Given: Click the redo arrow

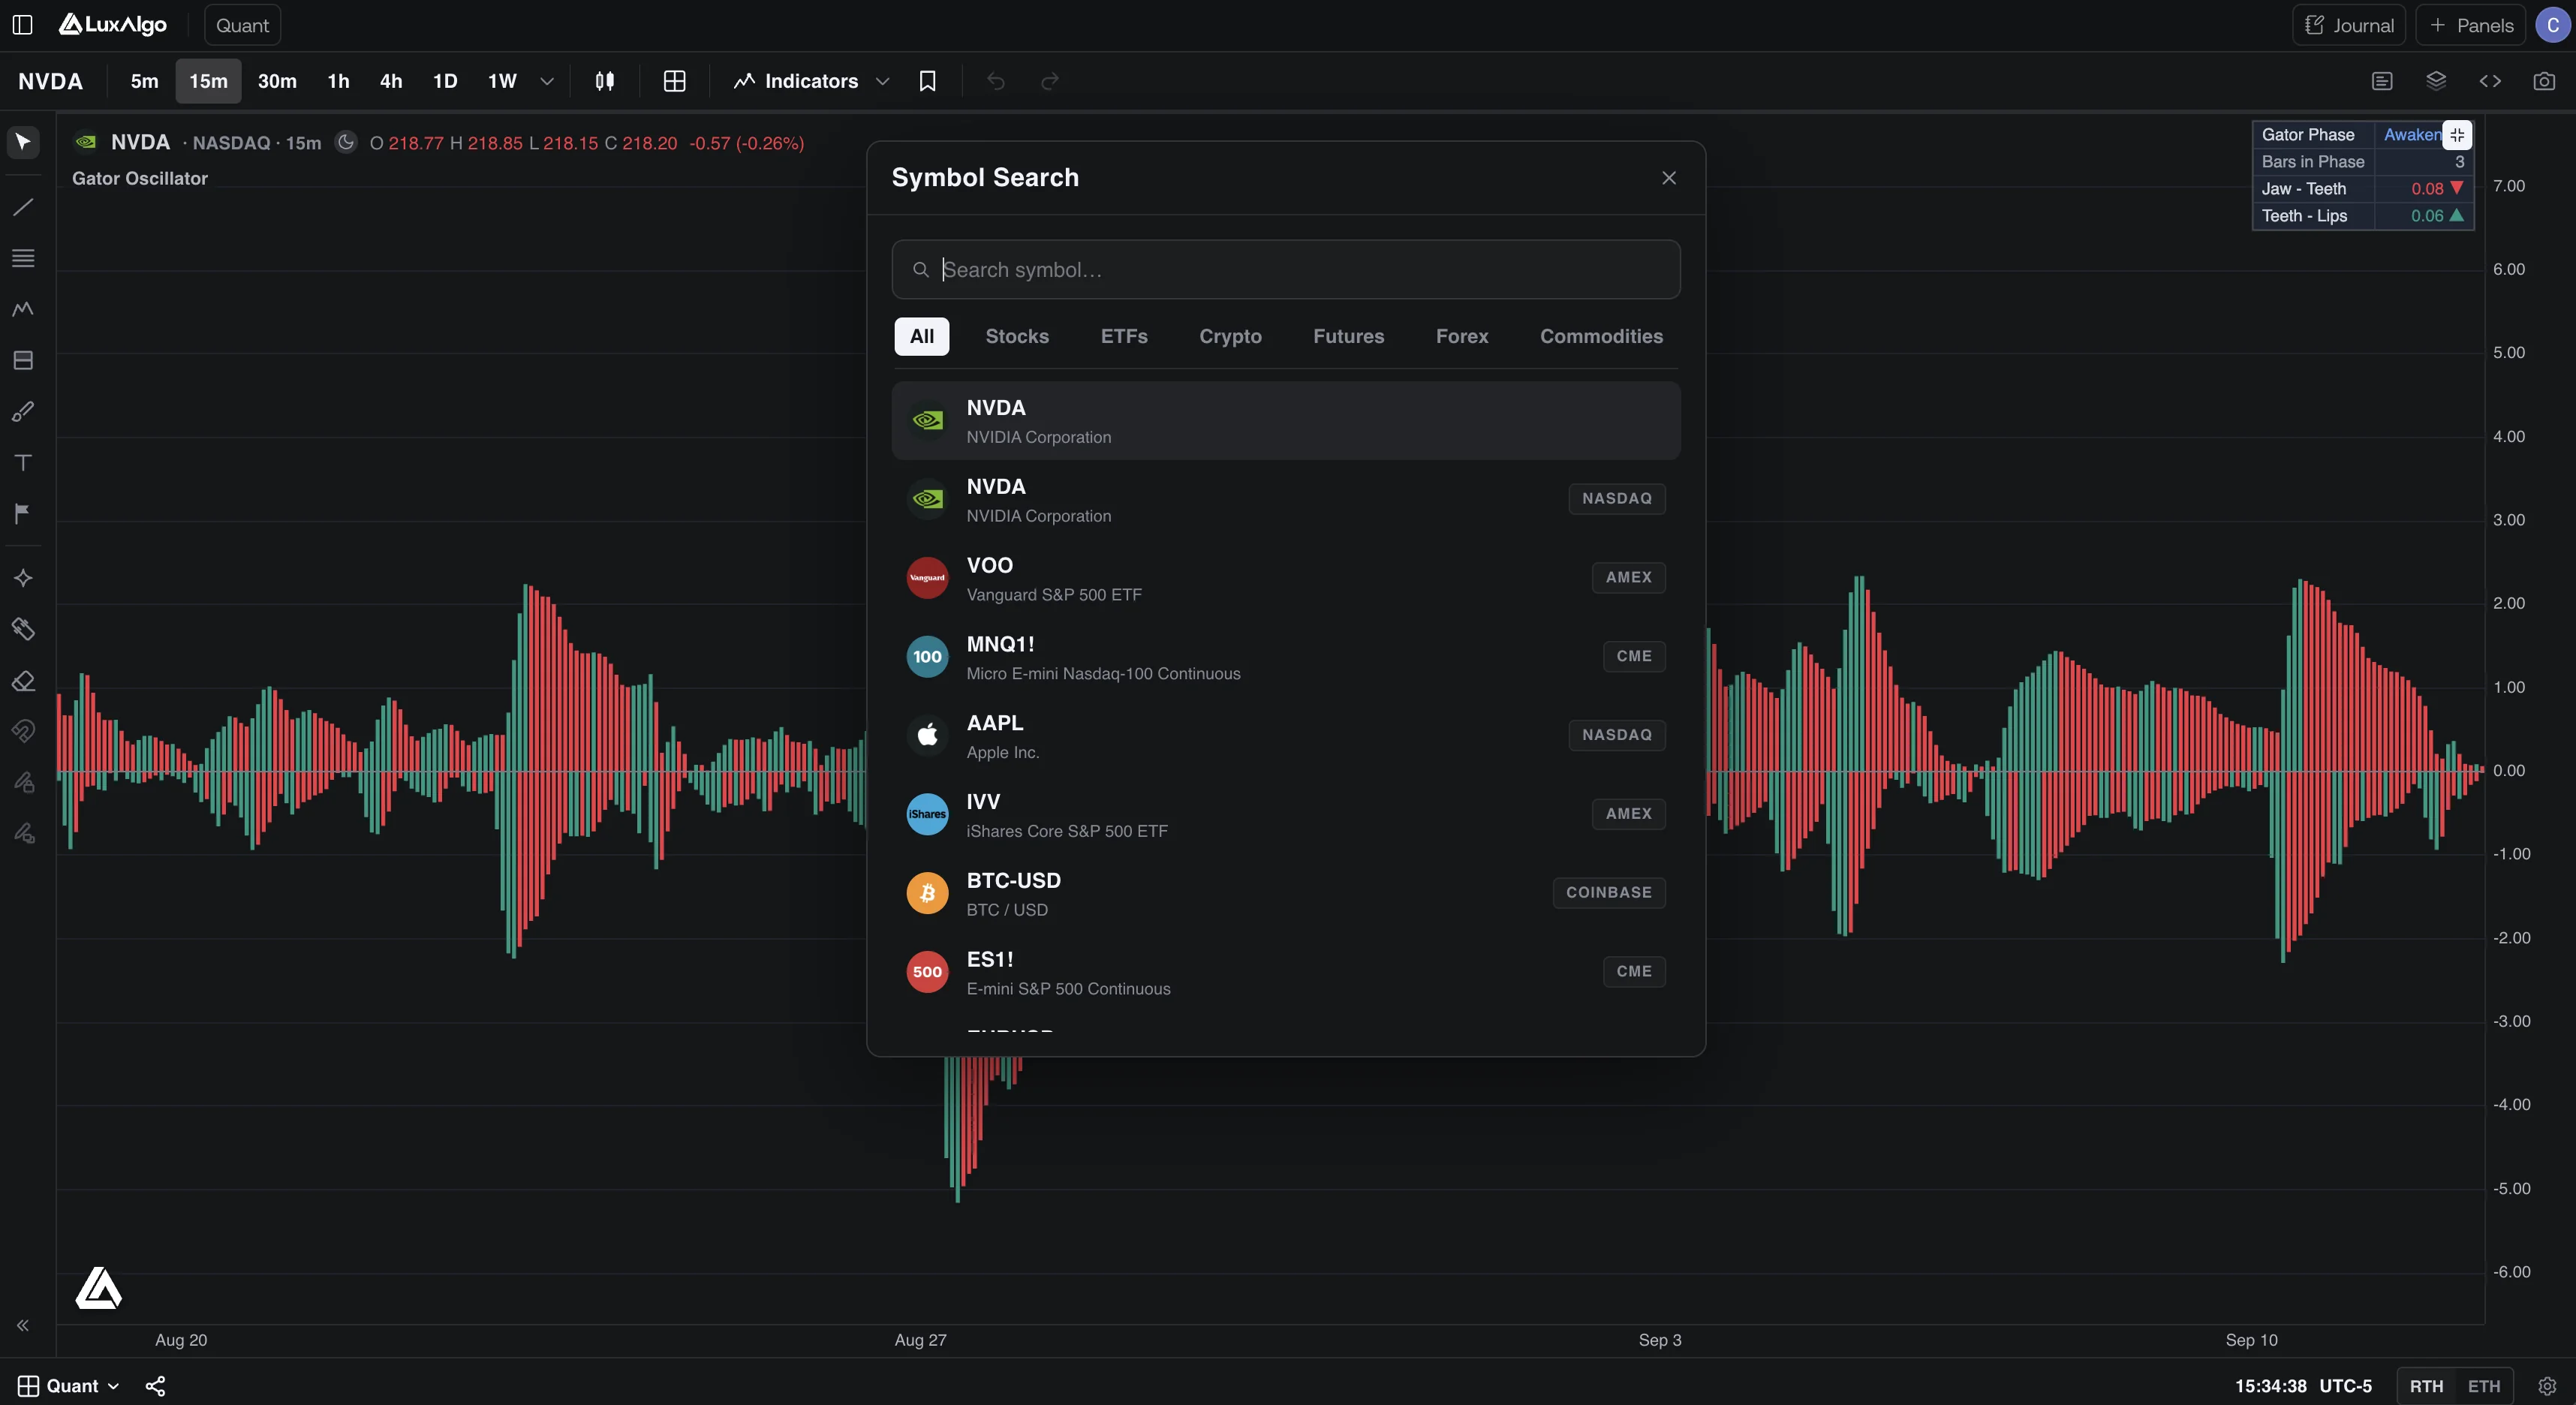Looking at the screenshot, I should [1049, 81].
